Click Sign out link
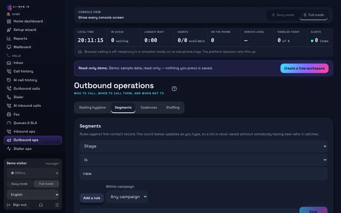Viewport: 341px width, 213px height. (17, 205)
